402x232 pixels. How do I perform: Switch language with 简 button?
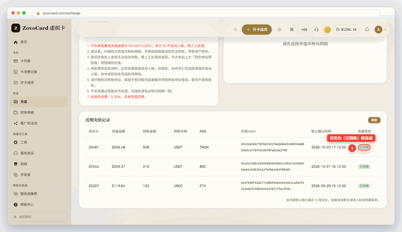[292, 30]
